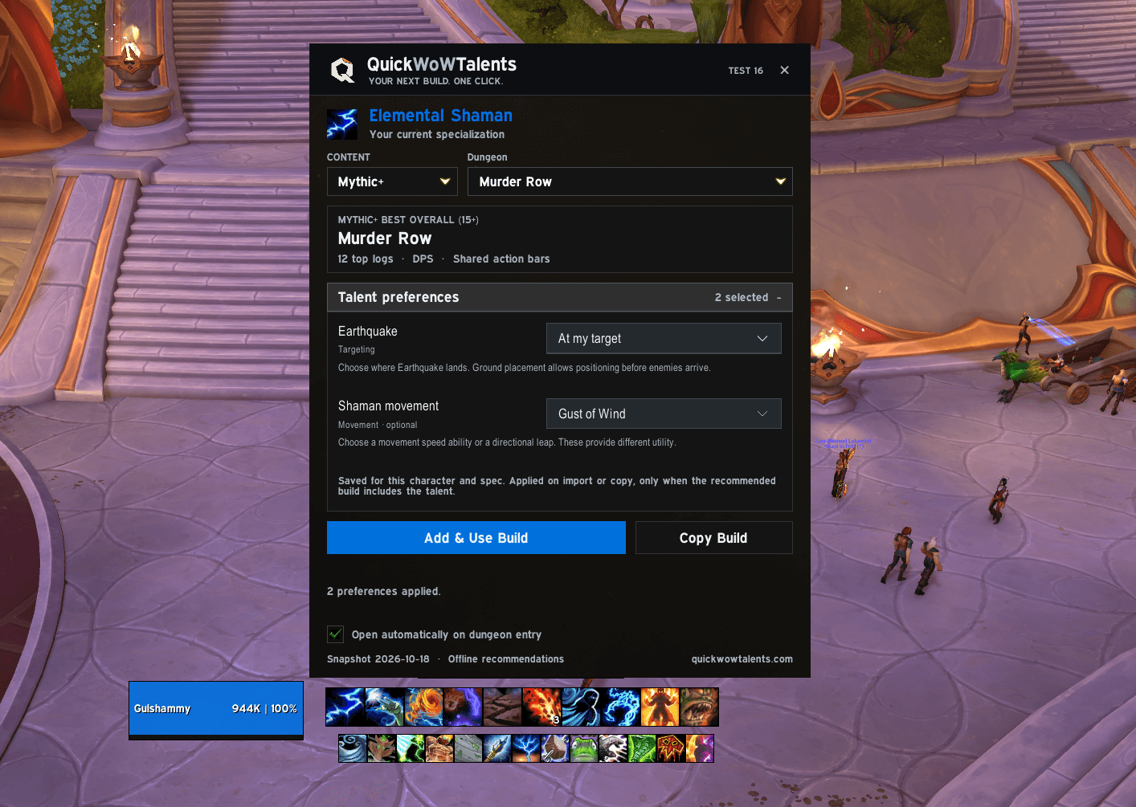
Task: Click the 'Snapshot 2026-10-18' text
Action: tap(378, 659)
